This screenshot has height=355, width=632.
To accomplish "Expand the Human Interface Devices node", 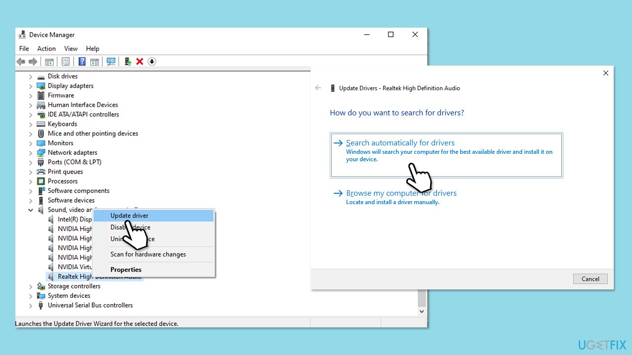I will 31,105.
